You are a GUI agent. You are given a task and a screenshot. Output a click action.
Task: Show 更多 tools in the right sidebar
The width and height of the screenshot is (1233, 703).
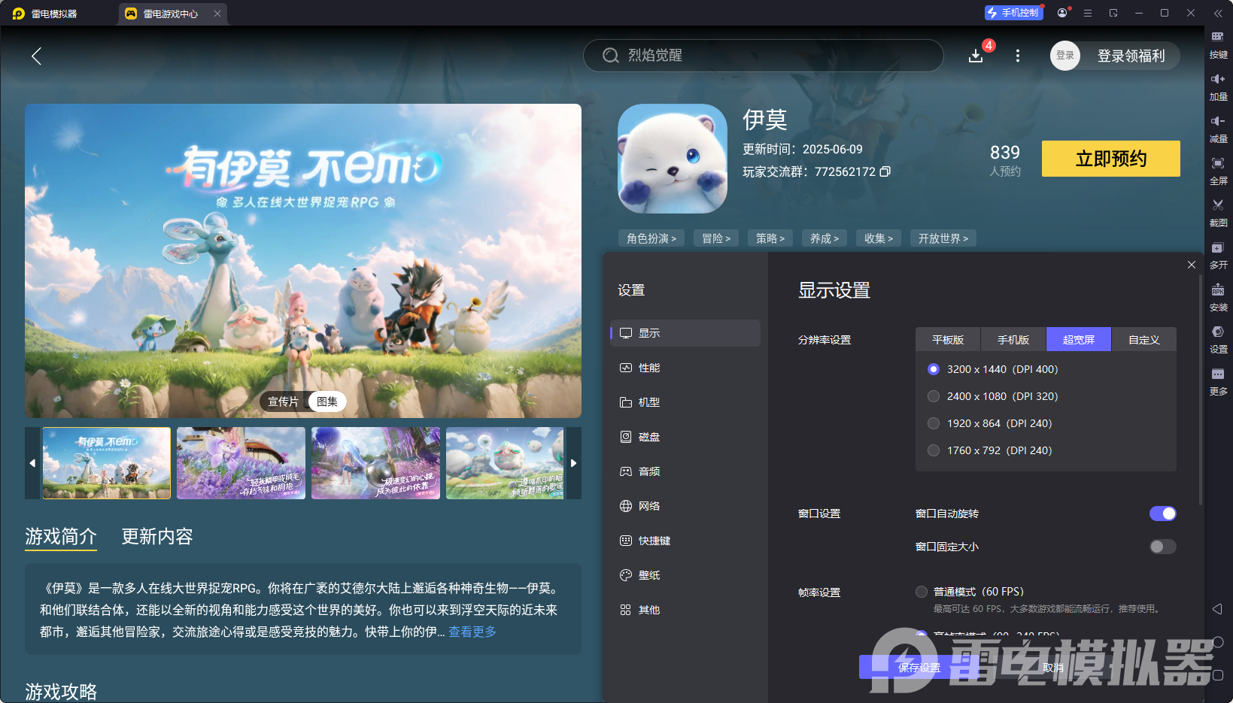[x=1218, y=382]
